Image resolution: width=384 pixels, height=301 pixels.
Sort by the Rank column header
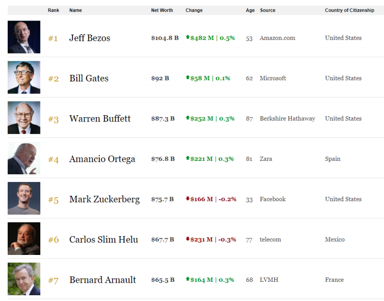coord(53,11)
